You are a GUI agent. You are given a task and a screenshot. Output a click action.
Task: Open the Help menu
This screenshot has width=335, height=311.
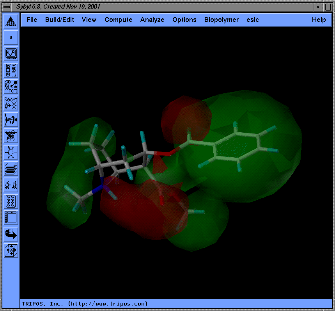click(319, 20)
